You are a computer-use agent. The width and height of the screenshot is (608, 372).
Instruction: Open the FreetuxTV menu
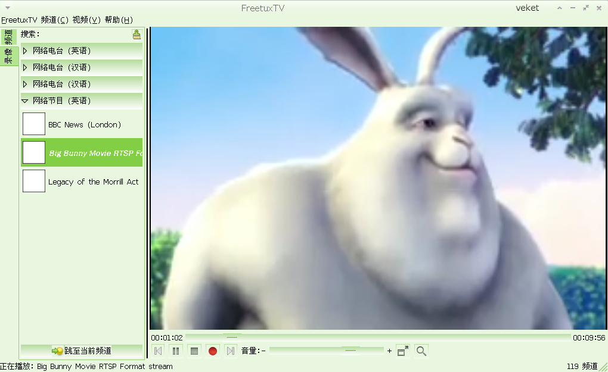click(x=20, y=20)
